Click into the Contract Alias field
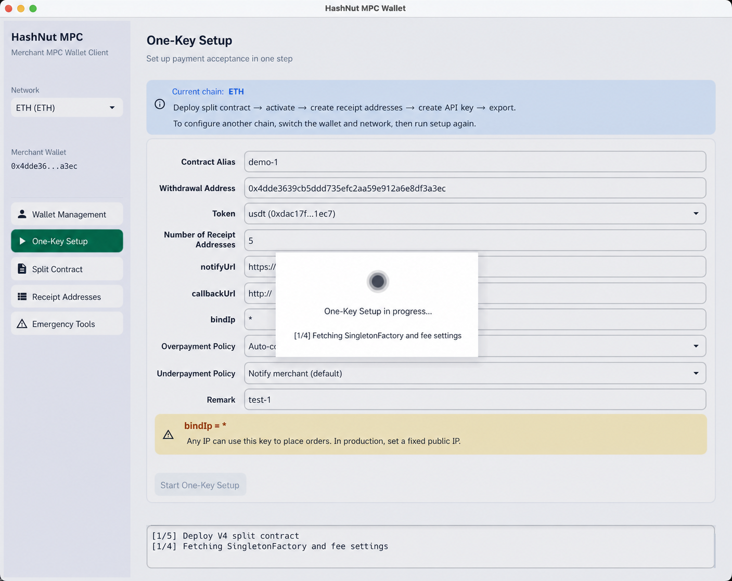The width and height of the screenshot is (732, 581). point(475,162)
